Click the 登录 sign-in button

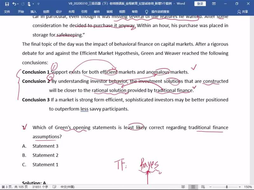coord(200,4)
